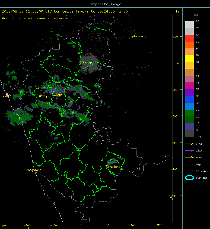Click the Goa label on the coast

tap(6, 95)
